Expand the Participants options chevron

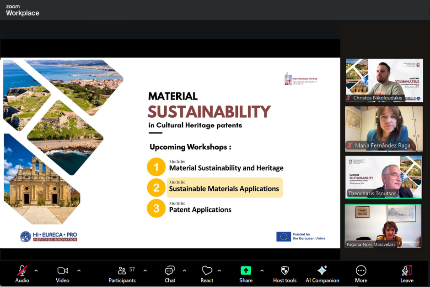pos(145,270)
